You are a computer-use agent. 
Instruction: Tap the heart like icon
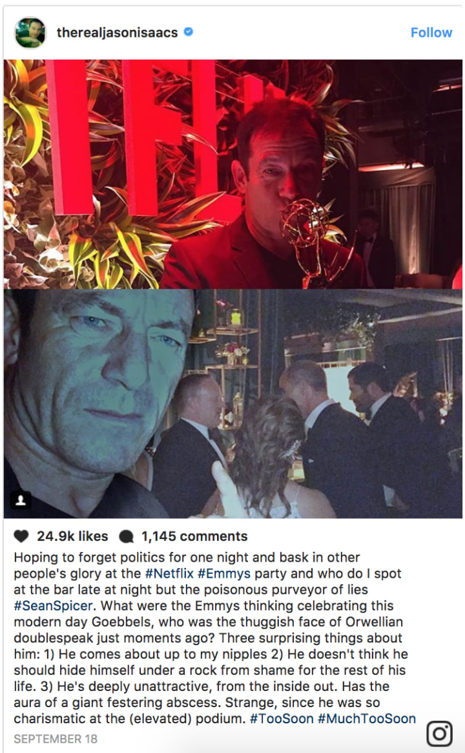(21, 536)
